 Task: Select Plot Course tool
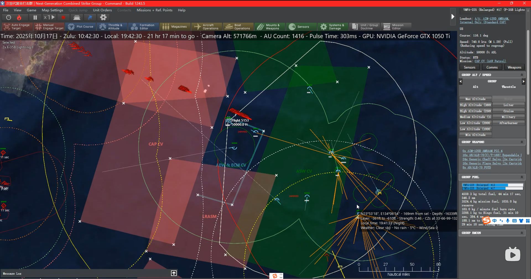80,27
